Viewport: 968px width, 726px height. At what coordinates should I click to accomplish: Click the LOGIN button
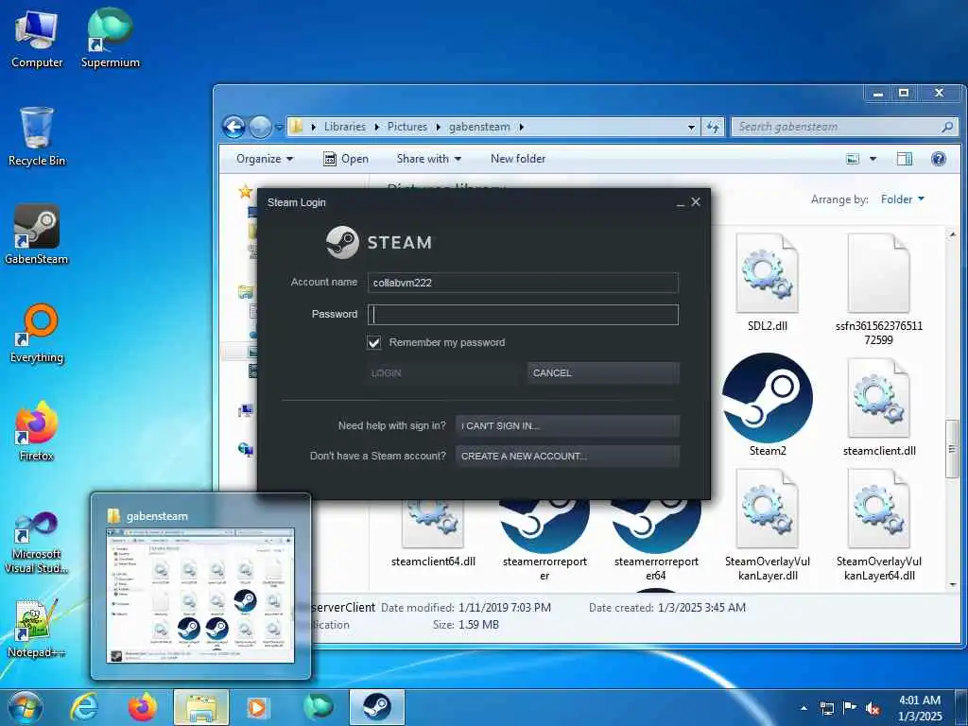point(442,372)
